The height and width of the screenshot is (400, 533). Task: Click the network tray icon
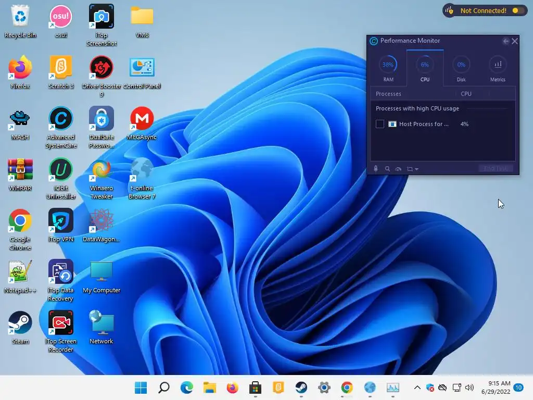coord(456,387)
